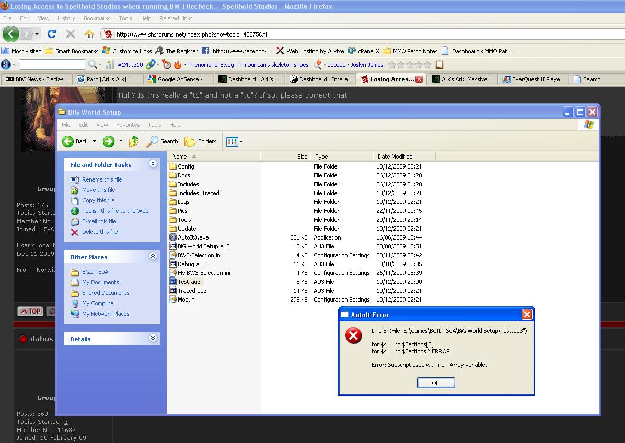Screen dimensions: 625x443
Task: Select the Includes_Traced folder
Action: coord(194,193)
